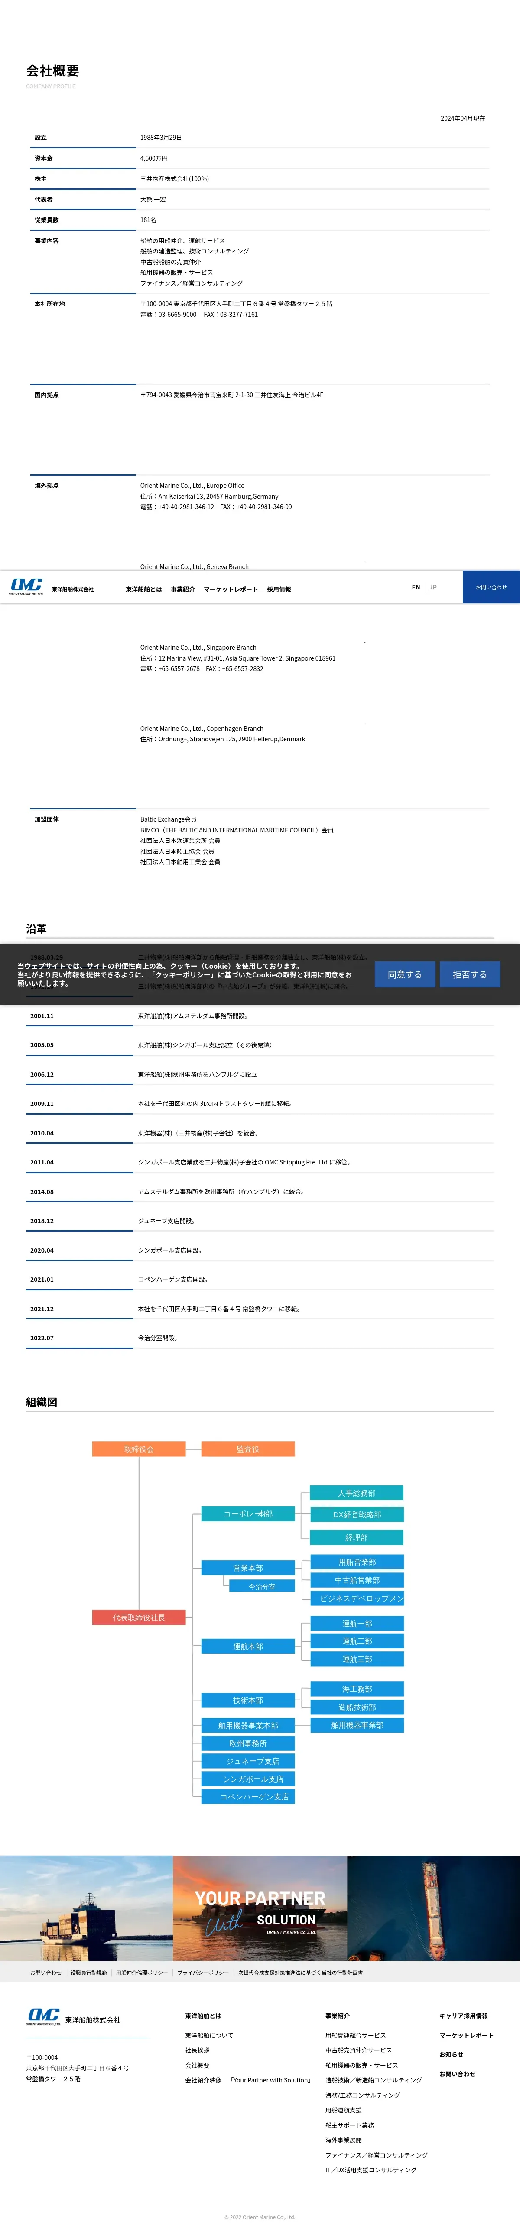Click the aerial ship photo at right
The width and height of the screenshot is (520, 2230).
point(434,1908)
